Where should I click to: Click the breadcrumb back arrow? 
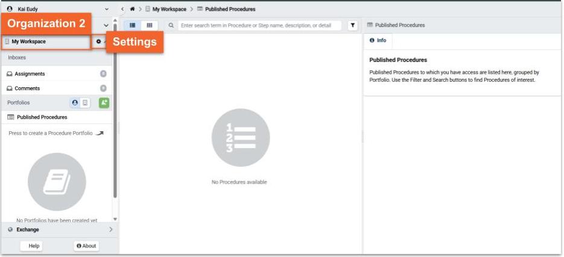pos(123,9)
